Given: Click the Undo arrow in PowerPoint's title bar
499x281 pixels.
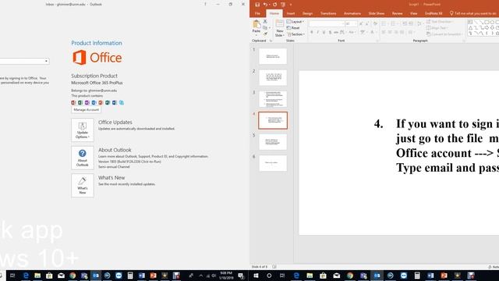Looking at the screenshot, I should pos(265,5).
